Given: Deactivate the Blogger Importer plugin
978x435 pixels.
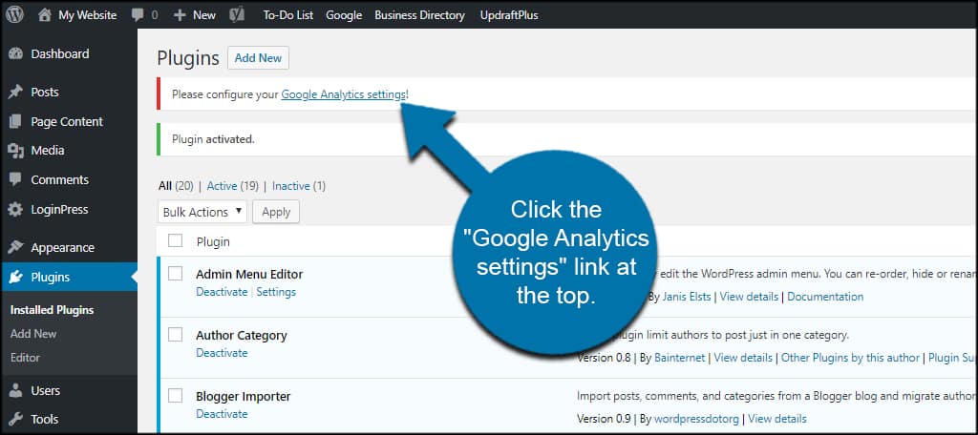Looking at the screenshot, I should click(x=222, y=414).
